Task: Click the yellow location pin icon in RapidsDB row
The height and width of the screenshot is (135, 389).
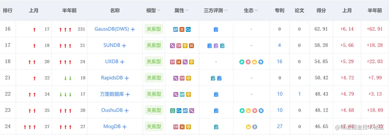Action: pyautogui.click(x=189, y=78)
